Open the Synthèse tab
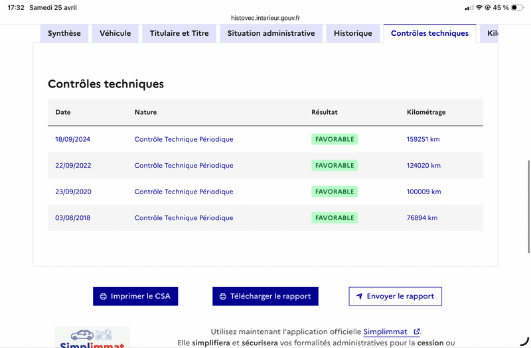531x348 pixels. click(x=64, y=33)
